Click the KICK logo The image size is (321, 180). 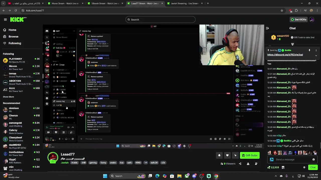[x=18, y=19]
